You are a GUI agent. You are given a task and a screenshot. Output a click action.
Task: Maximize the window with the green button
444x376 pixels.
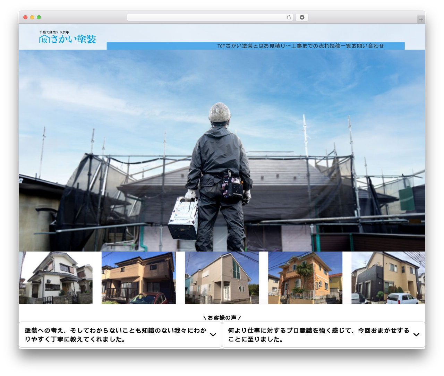(x=39, y=17)
